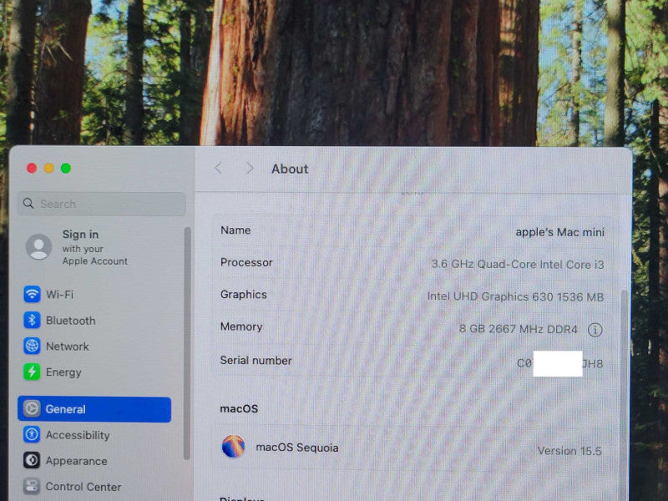Click Intel UHD Graphics 630 value
Screen dimensions: 668x501
click(515, 296)
